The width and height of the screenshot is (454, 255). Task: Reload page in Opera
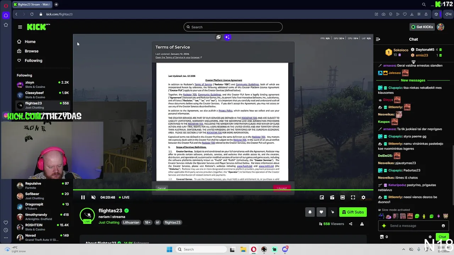[x=32, y=14]
